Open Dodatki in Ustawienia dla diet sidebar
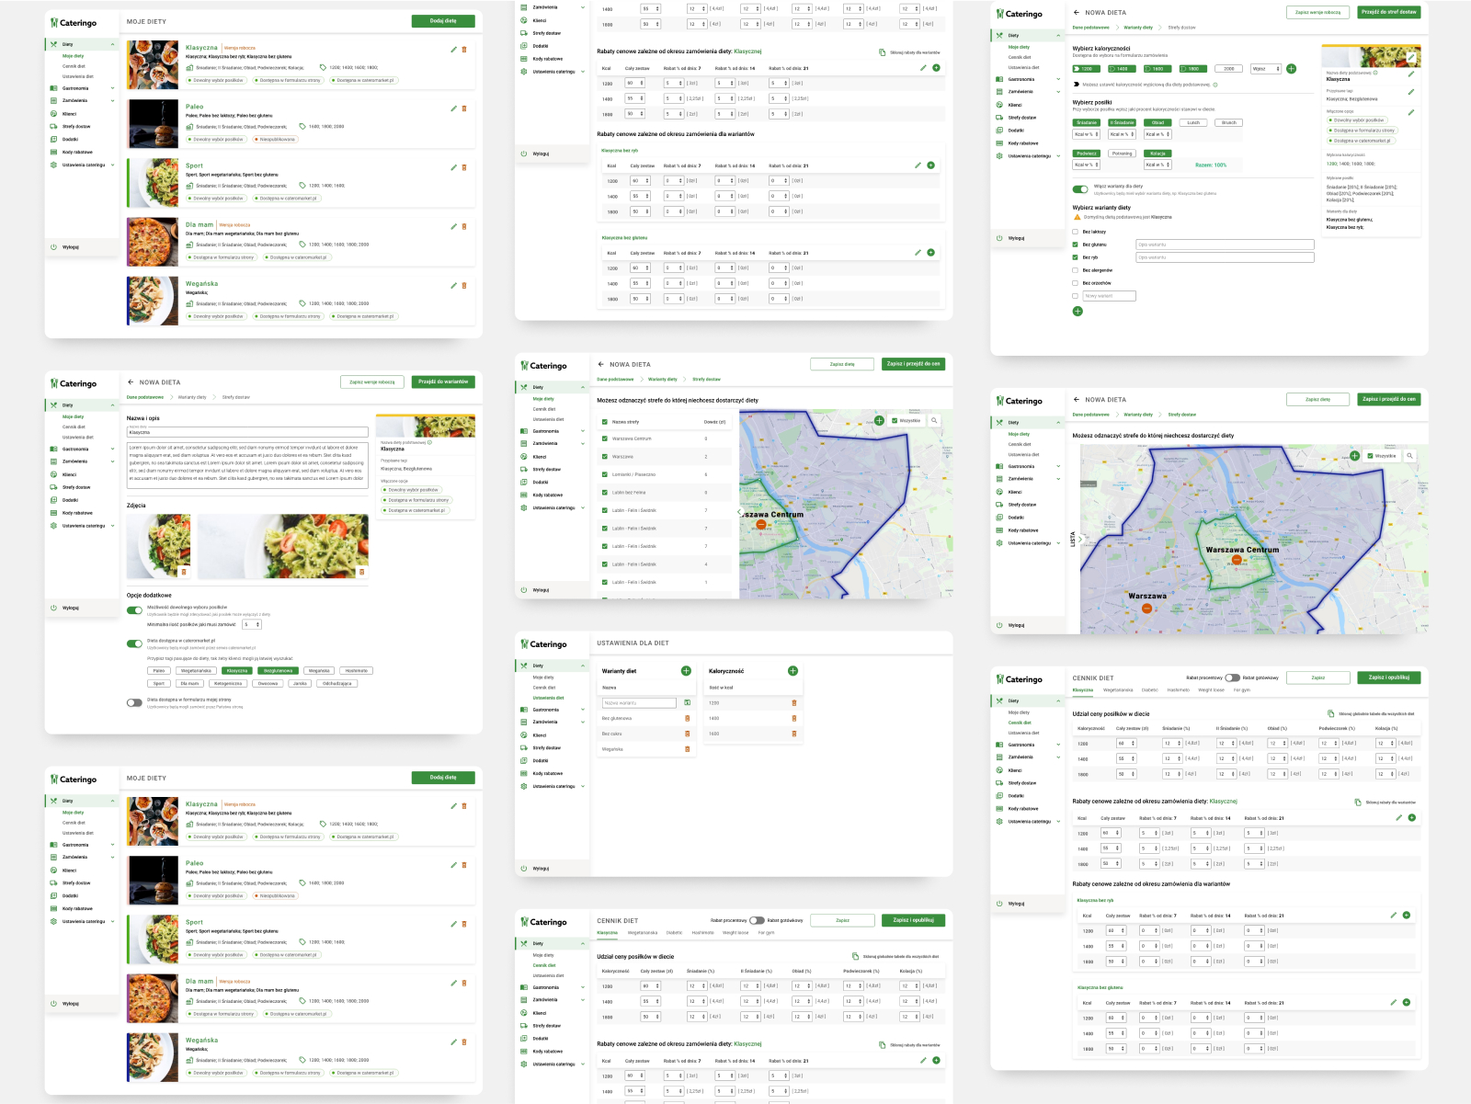This screenshot has width=1471, height=1104. coord(541,760)
